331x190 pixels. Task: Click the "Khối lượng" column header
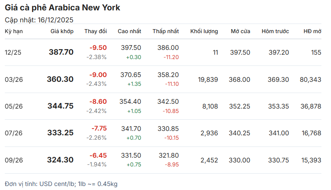point(204,31)
